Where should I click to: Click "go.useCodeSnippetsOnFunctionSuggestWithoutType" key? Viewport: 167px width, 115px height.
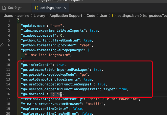(68, 89)
